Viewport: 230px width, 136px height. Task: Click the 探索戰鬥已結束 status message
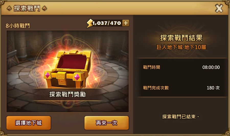coord(181,117)
